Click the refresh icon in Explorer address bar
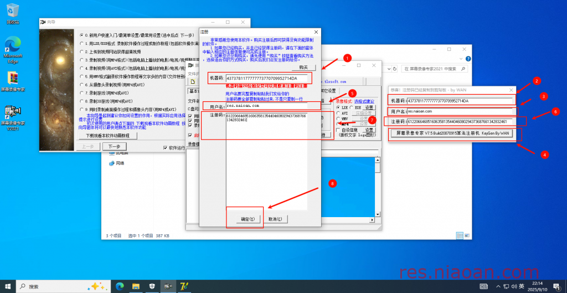This screenshot has width=567, height=293. click(x=395, y=69)
